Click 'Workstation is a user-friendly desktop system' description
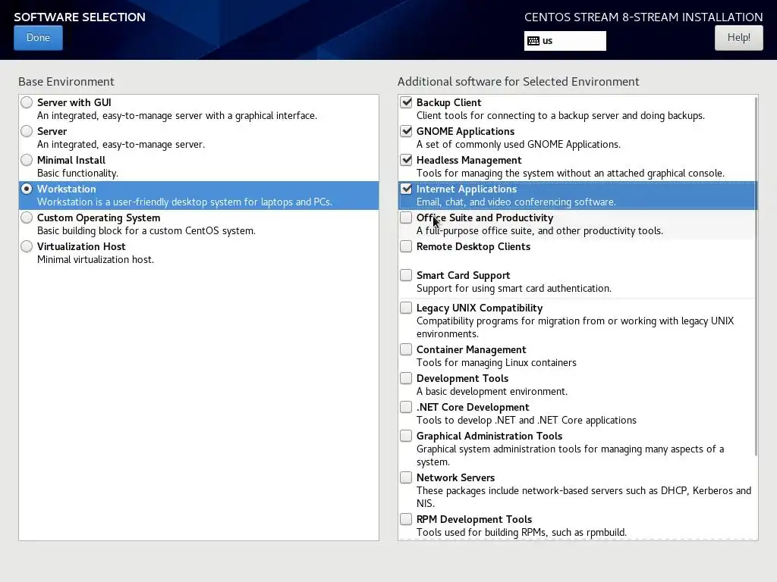Viewport: 777px width, 582px height. click(x=184, y=202)
